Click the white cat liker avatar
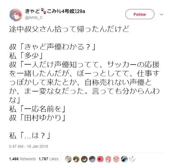The image size is (171, 163). point(68,159)
